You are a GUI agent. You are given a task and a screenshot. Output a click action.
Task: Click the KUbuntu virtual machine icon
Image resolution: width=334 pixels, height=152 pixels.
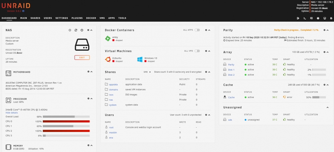click(x=108, y=59)
